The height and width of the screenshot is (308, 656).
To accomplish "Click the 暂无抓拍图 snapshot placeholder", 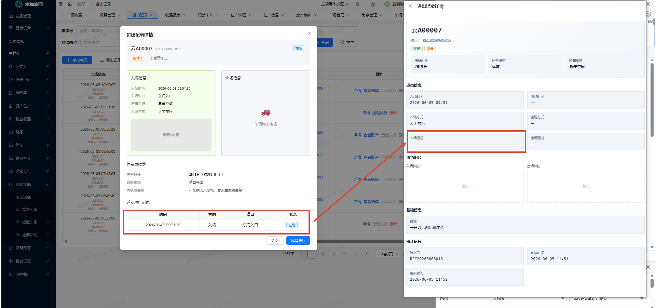I will [x=171, y=135].
